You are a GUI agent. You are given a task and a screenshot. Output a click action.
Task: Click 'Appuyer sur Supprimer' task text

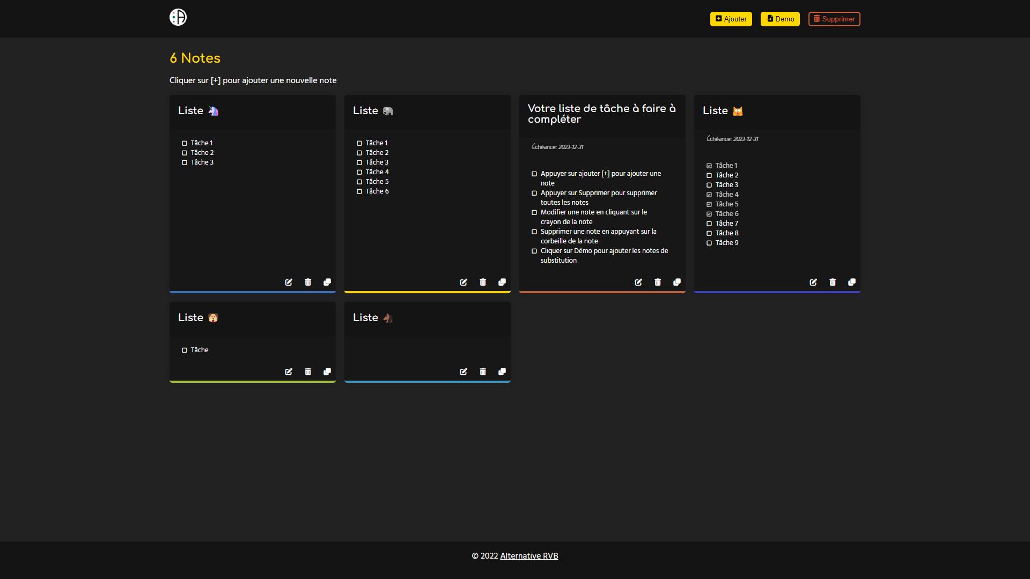coord(599,198)
